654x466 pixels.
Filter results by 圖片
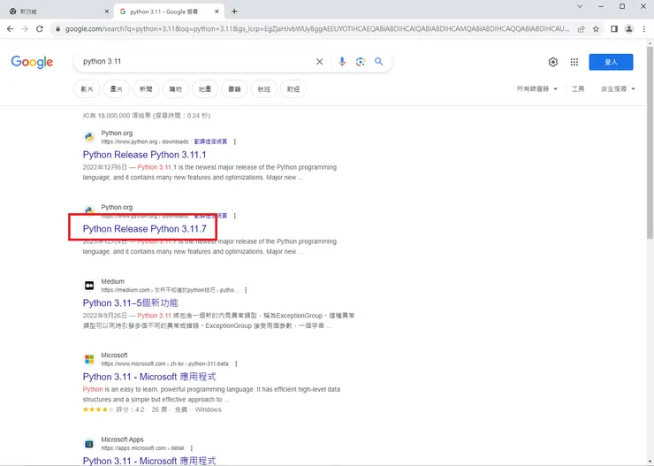117,88
